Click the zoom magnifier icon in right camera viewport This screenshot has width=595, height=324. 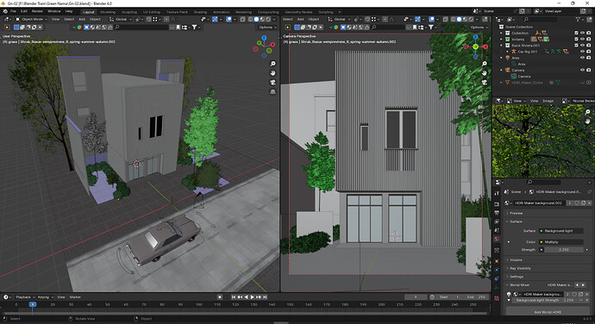coord(485,64)
